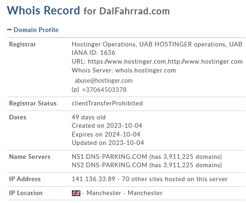Click the Manchester IP location text
This screenshot has width=246, height=203.
coord(124,193)
